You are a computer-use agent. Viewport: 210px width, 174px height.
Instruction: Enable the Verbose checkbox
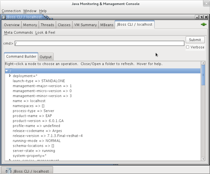click(x=188, y=47)
